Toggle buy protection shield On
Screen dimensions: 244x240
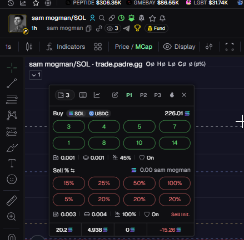[x=147, y=158]
